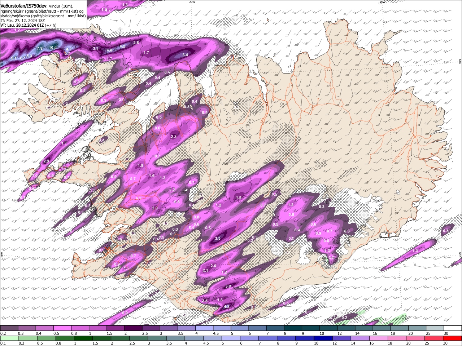Click the pale grey swatch labeled 25 in upper legend
This screenshot has width=462, height=346.
point(435,328)
